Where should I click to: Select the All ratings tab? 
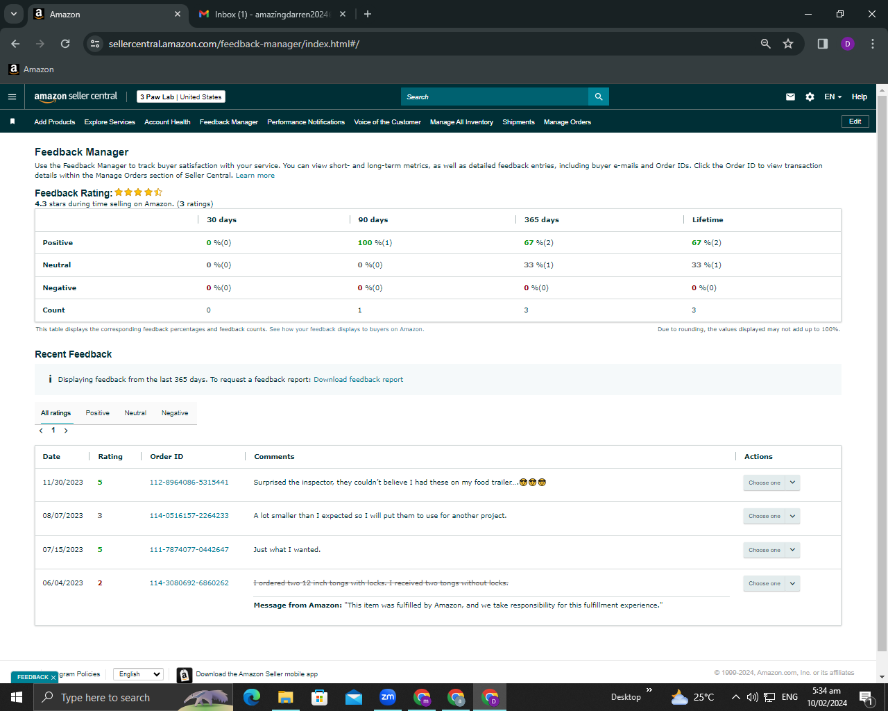click(55, 413)
